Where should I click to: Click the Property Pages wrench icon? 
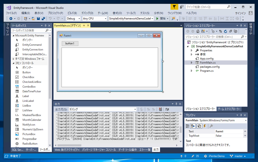(x=211, y=126)
